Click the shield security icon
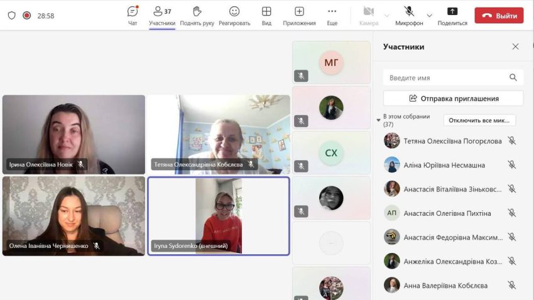Image resolution: width=534 pixels, height=300 pixels. 12,16
